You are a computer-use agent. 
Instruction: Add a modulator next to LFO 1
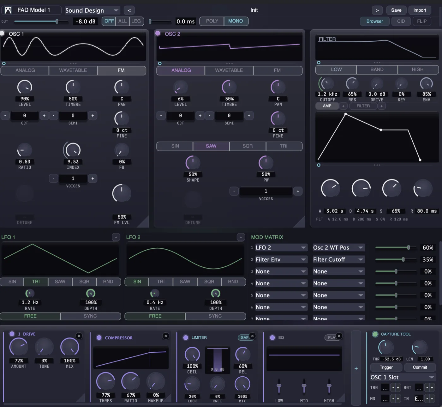(x=116, y=237)
